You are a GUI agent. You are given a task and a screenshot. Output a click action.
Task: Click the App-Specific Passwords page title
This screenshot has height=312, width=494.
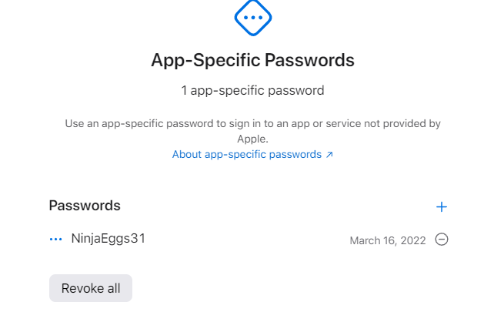pos(252,60)
